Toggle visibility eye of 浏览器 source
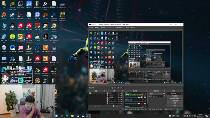This screenshot has height=118, width=210. pos(119,95)
